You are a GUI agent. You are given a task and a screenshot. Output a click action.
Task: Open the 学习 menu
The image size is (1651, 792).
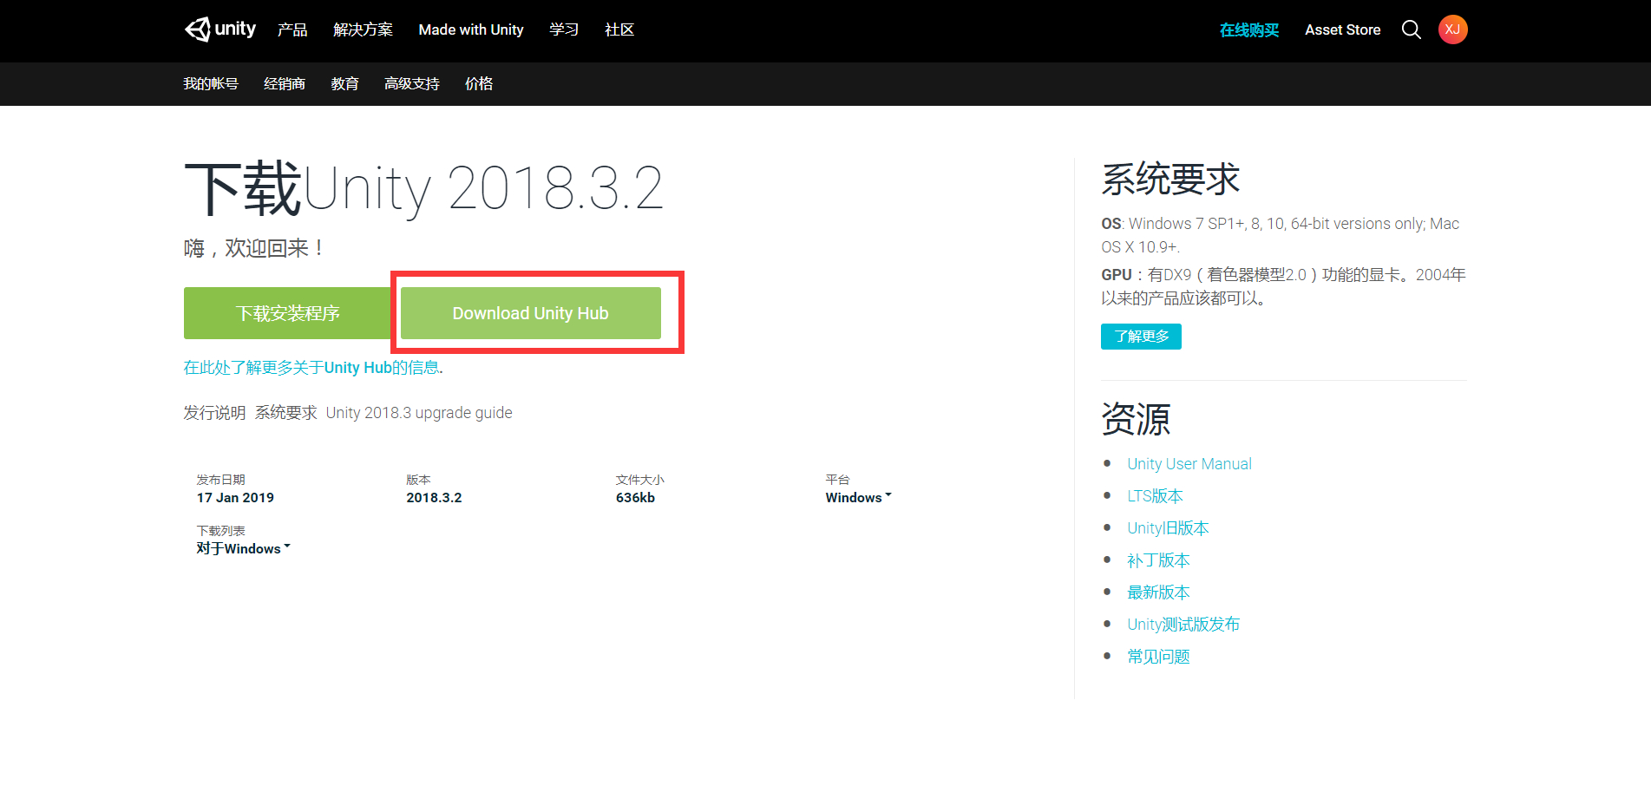[564, 29]
